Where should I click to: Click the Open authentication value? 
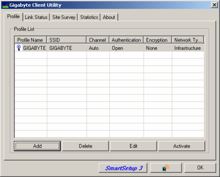tap(117, 48)
